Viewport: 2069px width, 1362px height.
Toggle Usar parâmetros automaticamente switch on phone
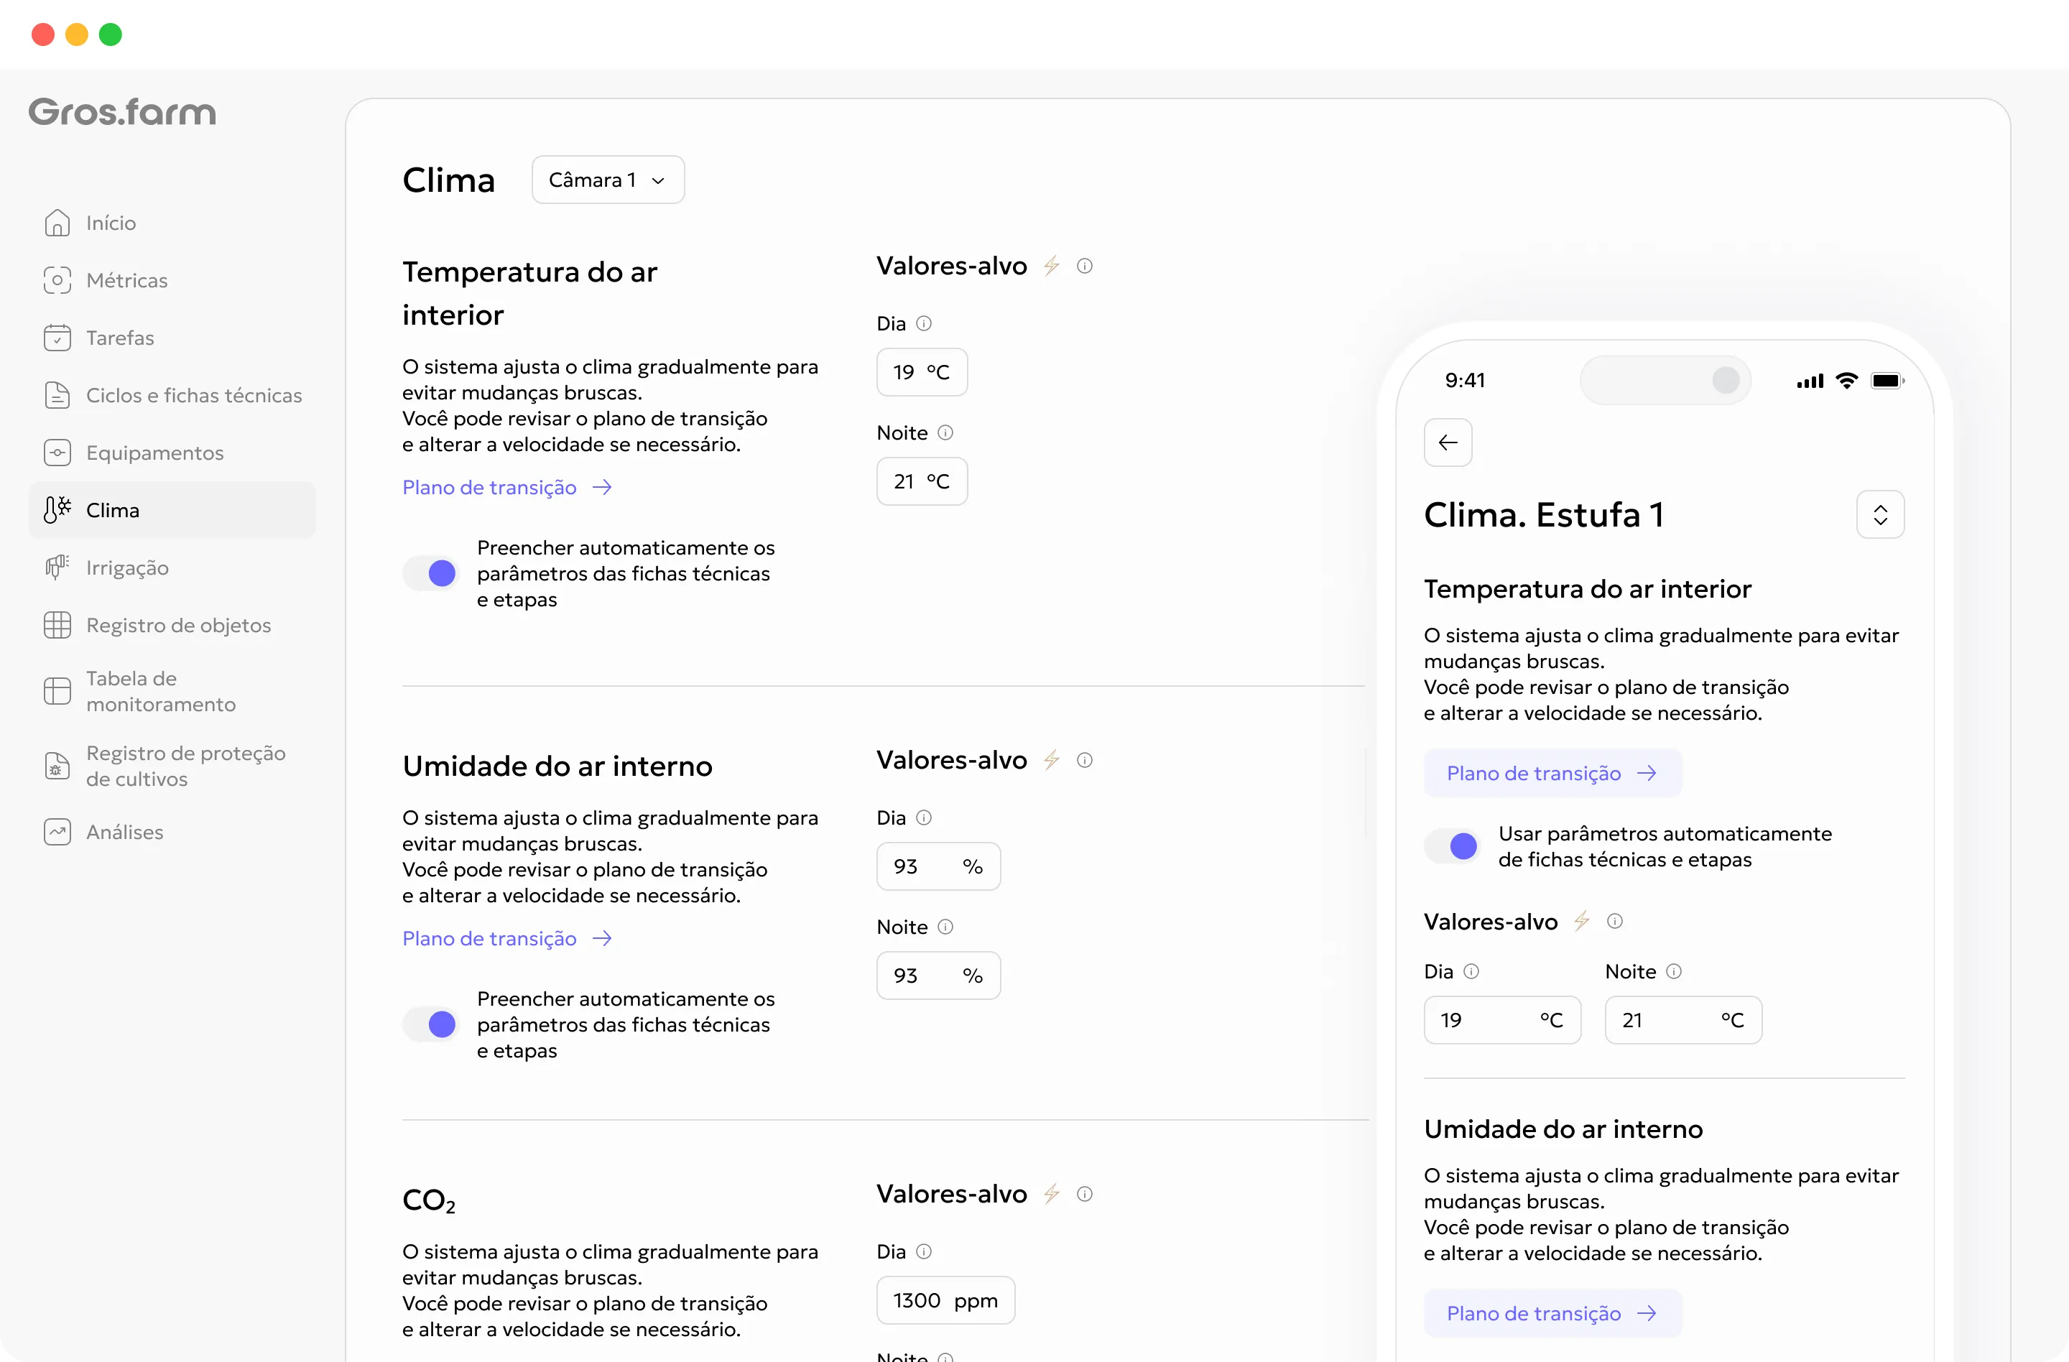[1453, 846]
